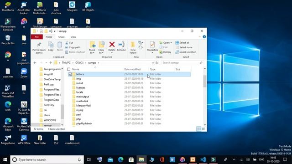Select the mysql folder
Image resolution: width=292 pixels, height=164 pixels.
[x=80, y=110]
